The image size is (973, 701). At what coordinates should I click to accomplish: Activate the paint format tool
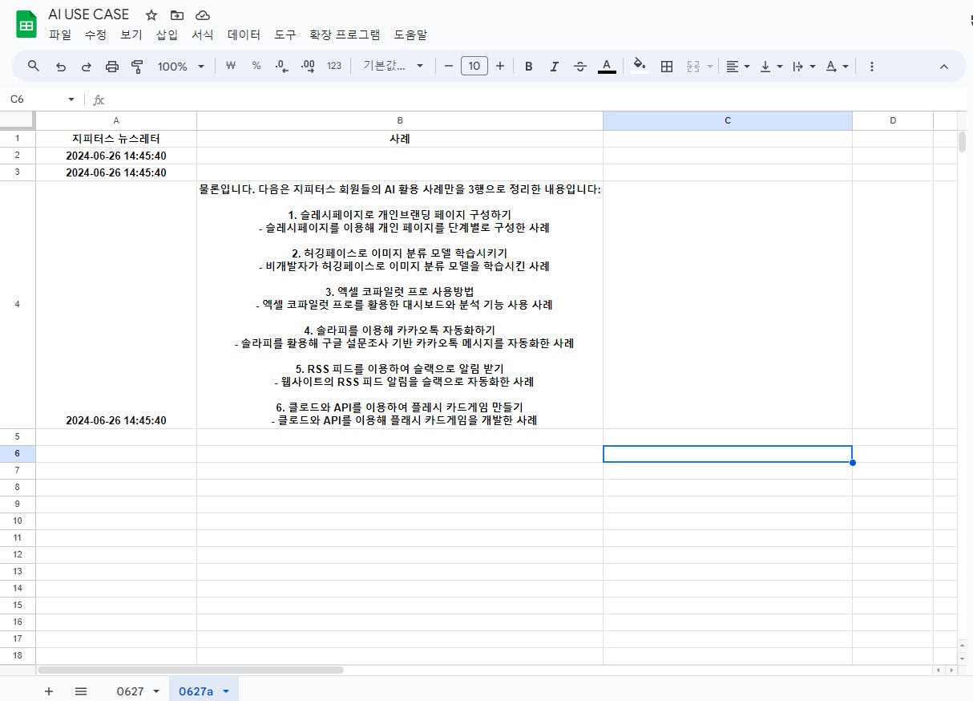[137, 66]
